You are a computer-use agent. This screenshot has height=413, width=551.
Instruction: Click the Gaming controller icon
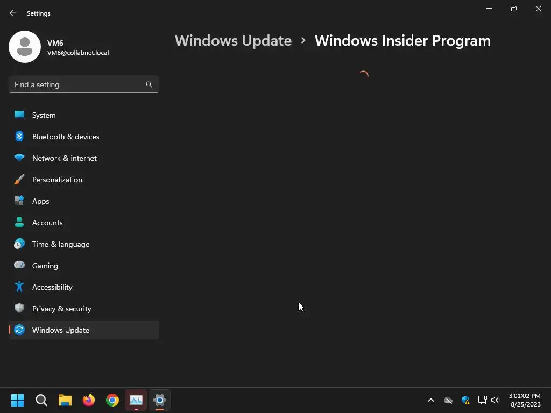[19, 265]
